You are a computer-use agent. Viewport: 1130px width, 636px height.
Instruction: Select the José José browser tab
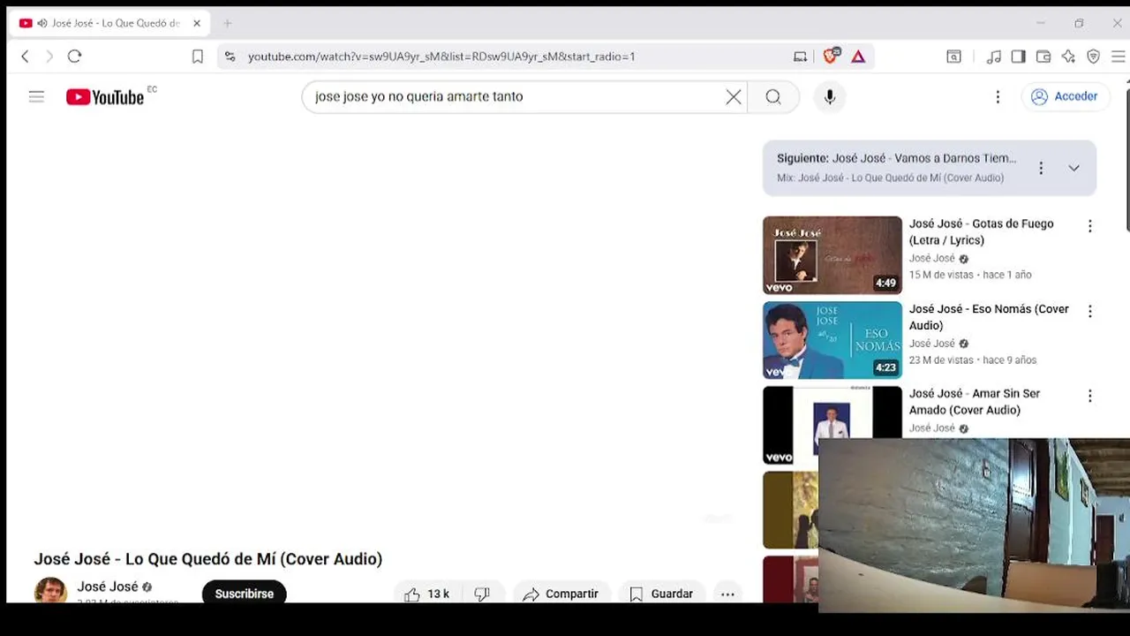pos(108,24)
